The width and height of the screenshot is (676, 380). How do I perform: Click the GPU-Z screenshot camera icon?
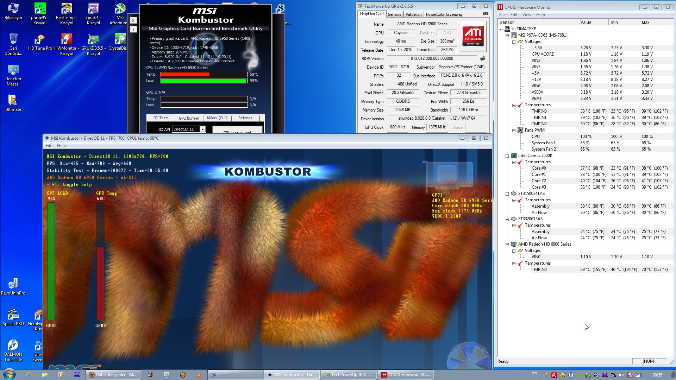pyautogui.click(x=486, y=14)
